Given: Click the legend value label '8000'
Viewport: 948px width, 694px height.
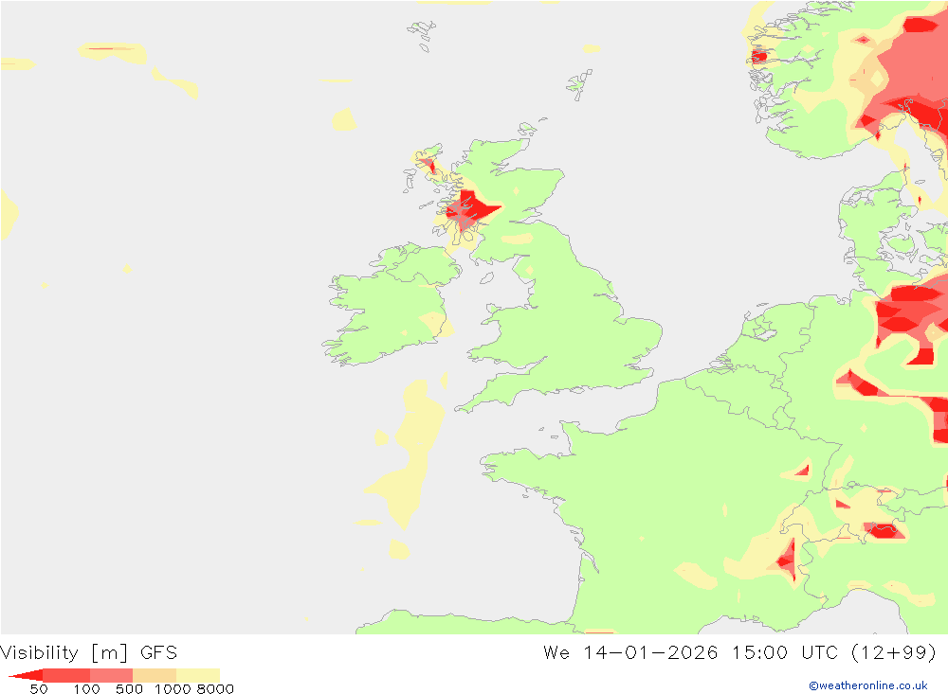Looking at the screenshot, I should pos(215,689).
